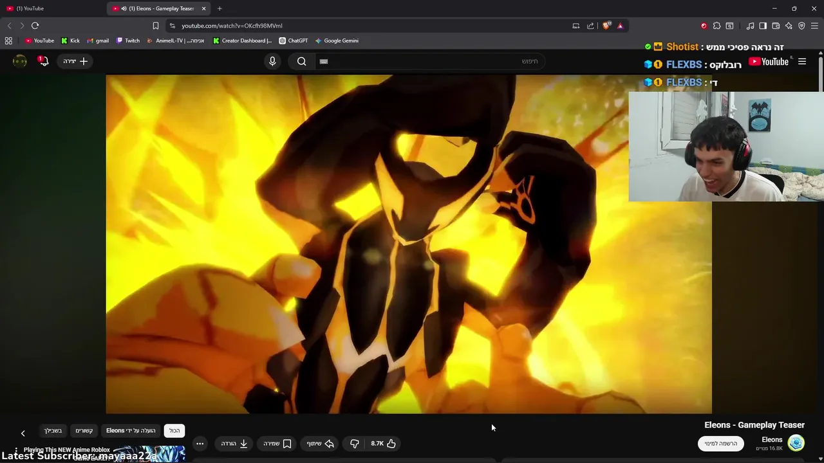Select the 'קשורים' (Related) filter chip
This screenshot has width=824, height=463.
click(84, 431)
